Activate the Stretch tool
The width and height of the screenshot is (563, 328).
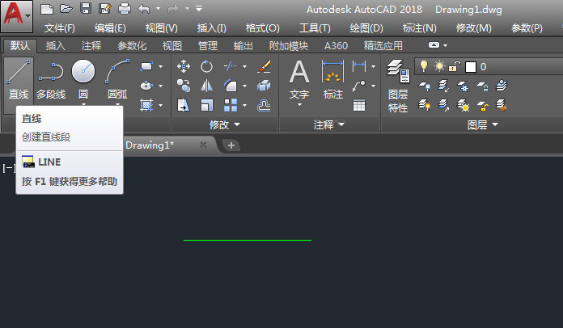point(184,105)
